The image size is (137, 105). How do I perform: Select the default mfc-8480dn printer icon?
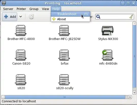click(108, 55)
